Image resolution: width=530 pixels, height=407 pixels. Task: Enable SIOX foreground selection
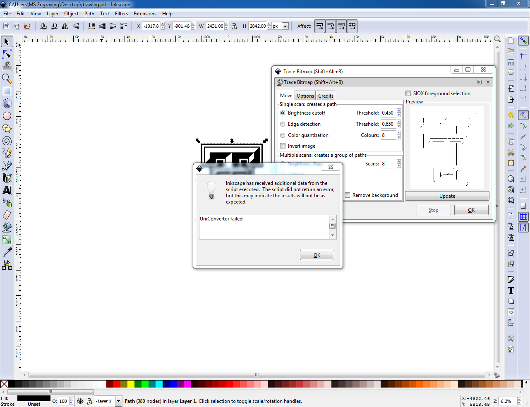click(408, 93)
